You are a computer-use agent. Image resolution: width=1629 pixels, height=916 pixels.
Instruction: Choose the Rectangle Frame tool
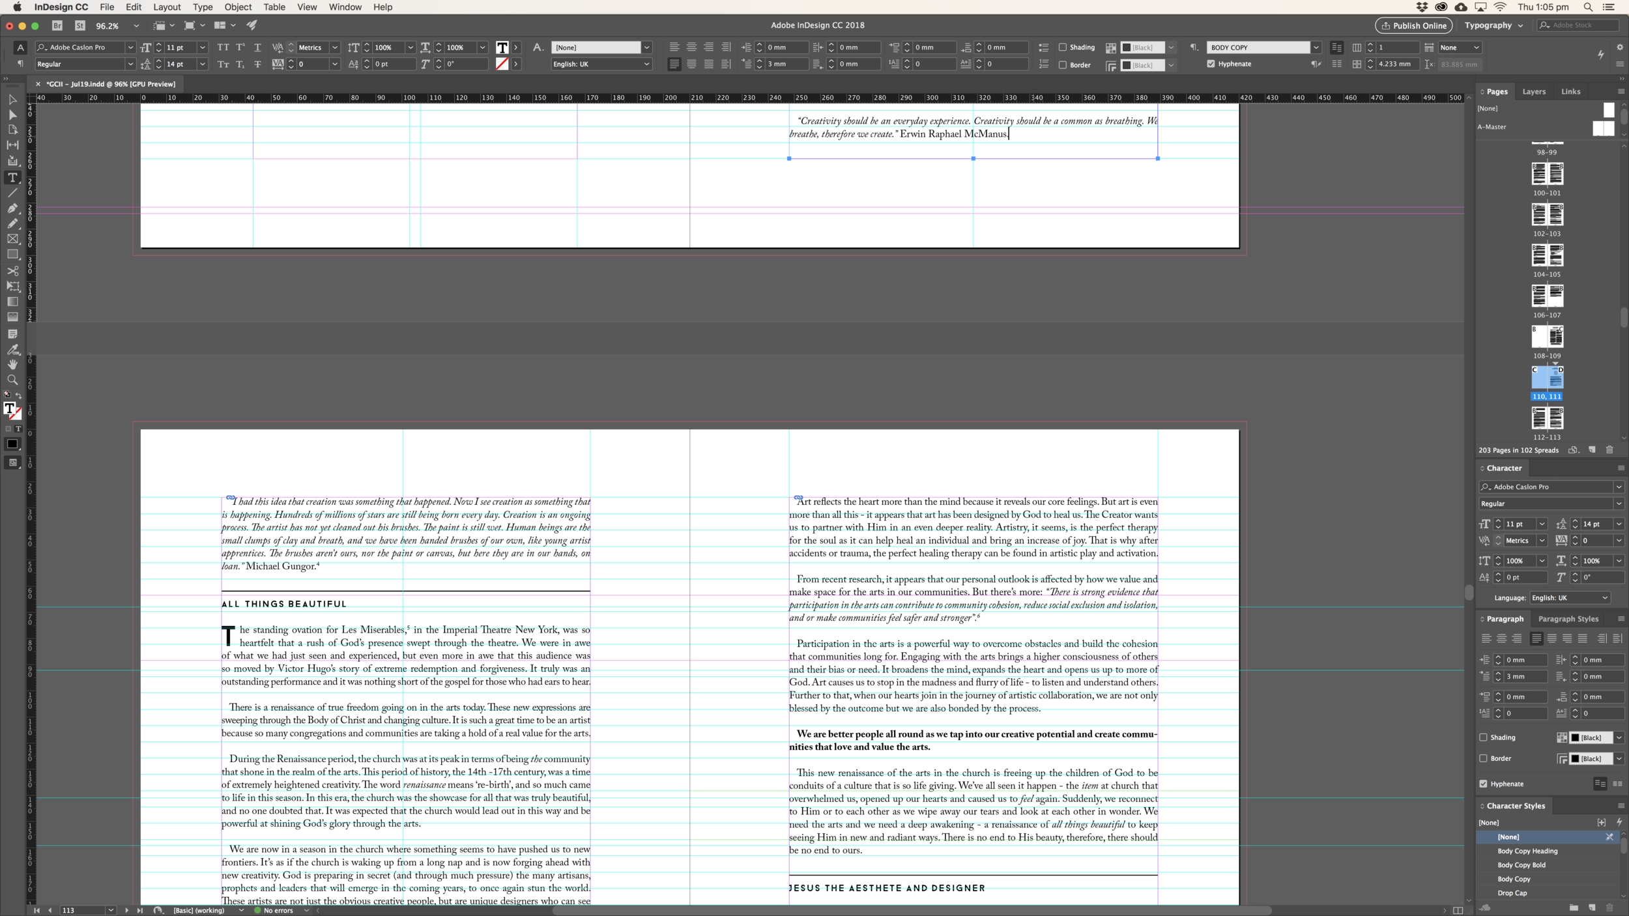[12, 238]
